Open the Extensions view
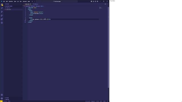The image size is (182, 102). 2,19
